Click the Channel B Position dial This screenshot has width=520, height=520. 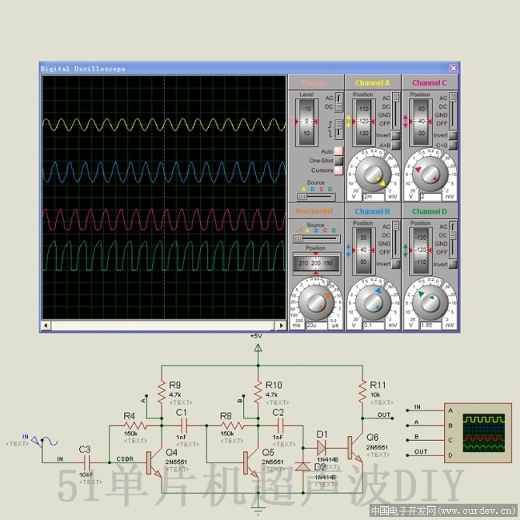363,251
